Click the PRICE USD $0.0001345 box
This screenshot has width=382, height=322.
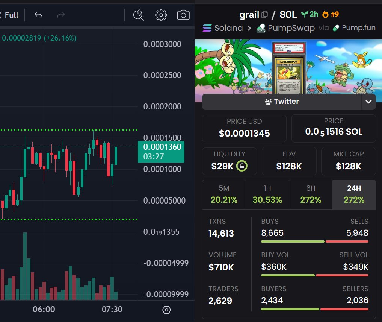pyautogui.click(x=245, y=128)
